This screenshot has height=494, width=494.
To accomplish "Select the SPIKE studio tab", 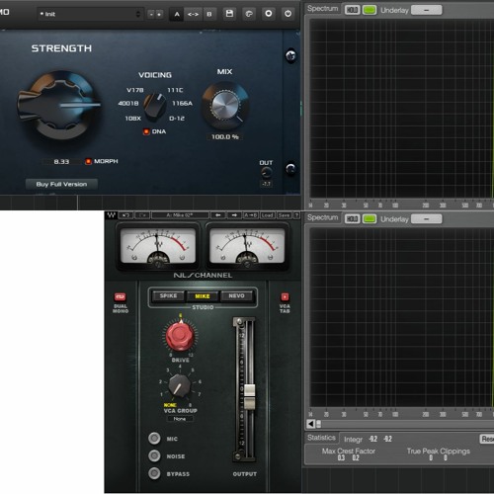I will click(x=169, y=296).
